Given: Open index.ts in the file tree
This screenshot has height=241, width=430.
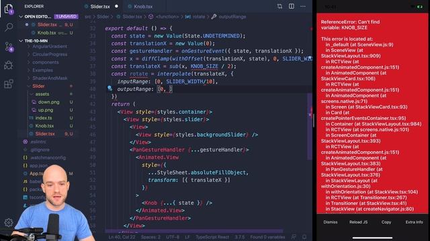Looking at the screenshot, I should click(43, 118).
